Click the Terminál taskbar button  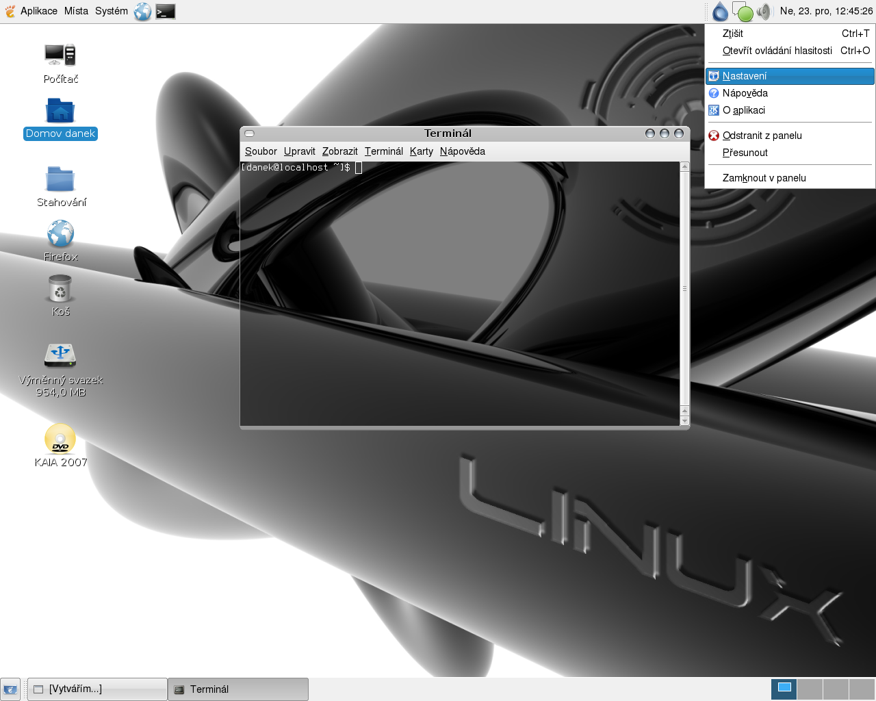238,689
